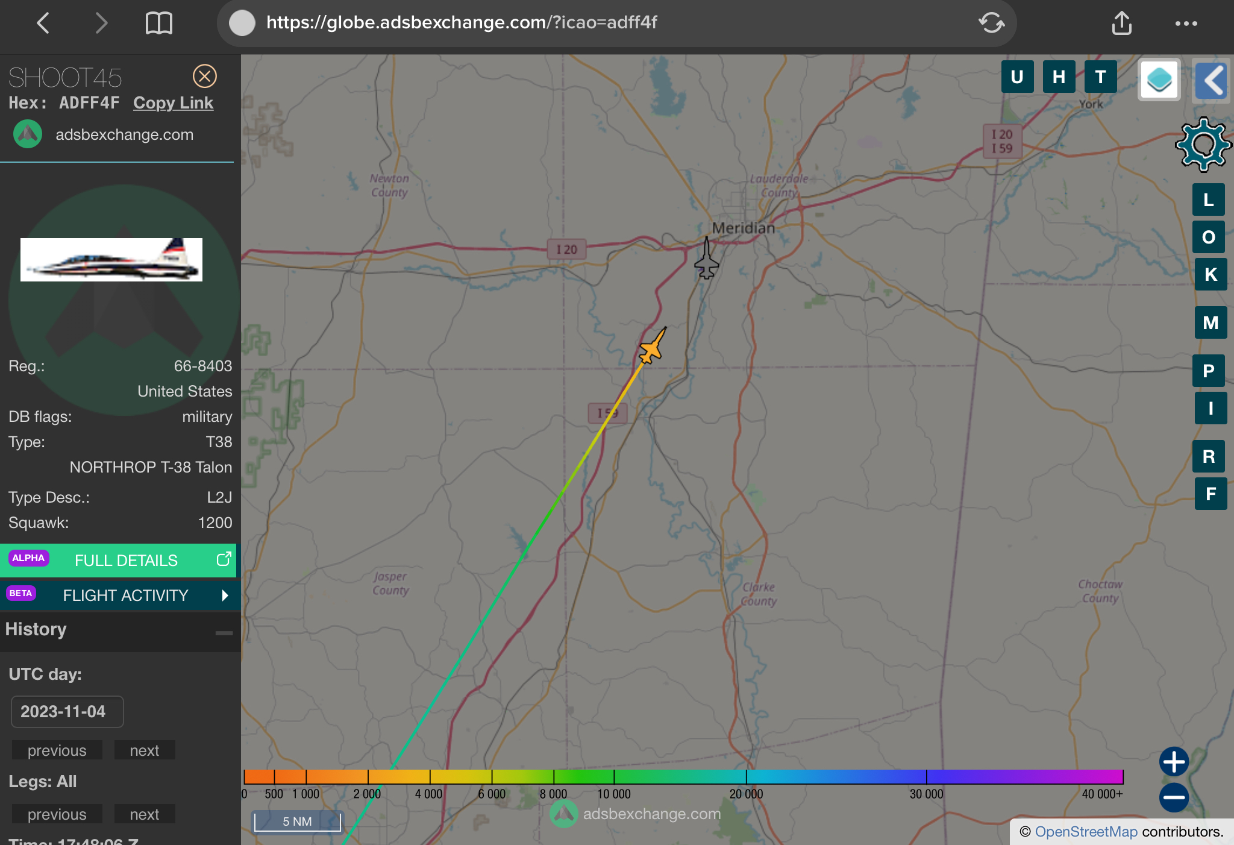Viewport: 1234px width, 845px height.
Task: Select previous leg under Legs
Action: (x=57, y=814)
